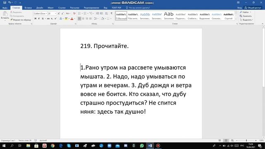
Task: Switch to Макет ribbon tab
Action: 51,8
